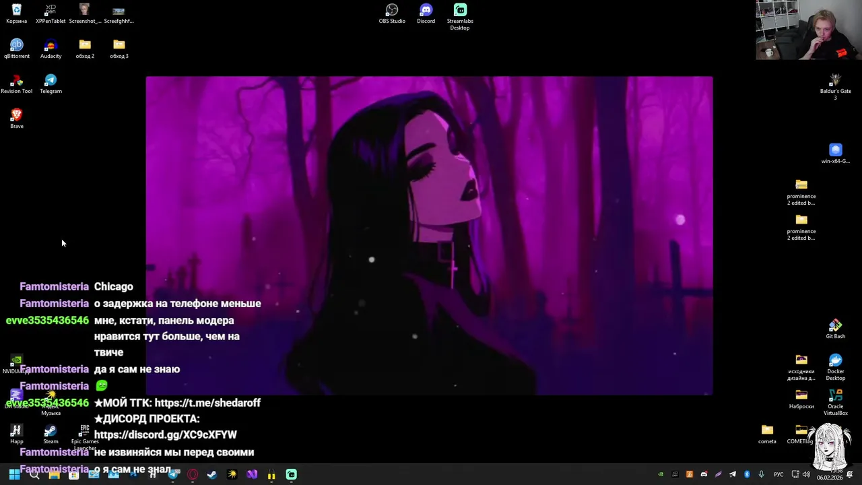The image size is (862, 485).
Task: Open the Telegram desktop shortcut
Action: (x=51, y=84)
